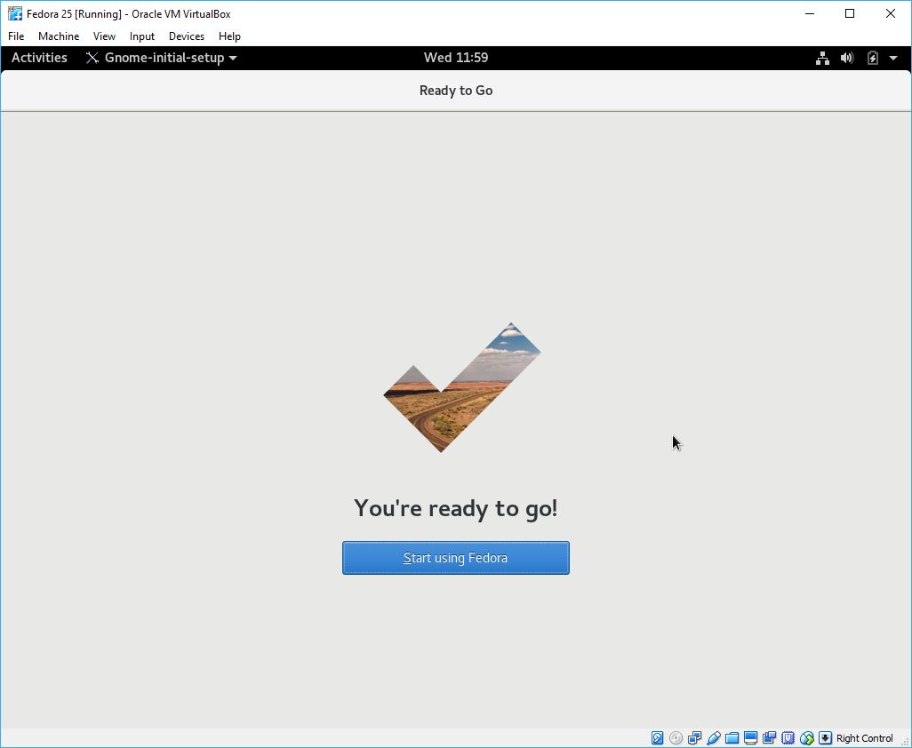Click the mouse integration status icon

coord(806,738)
